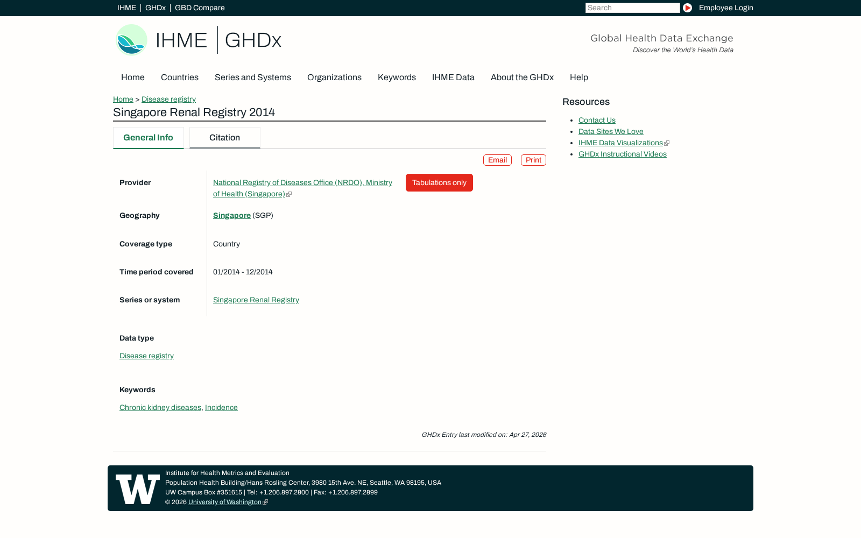Click the Print button
The width and height of the screenshot is (861, 538).
click(x=533, y=160)
